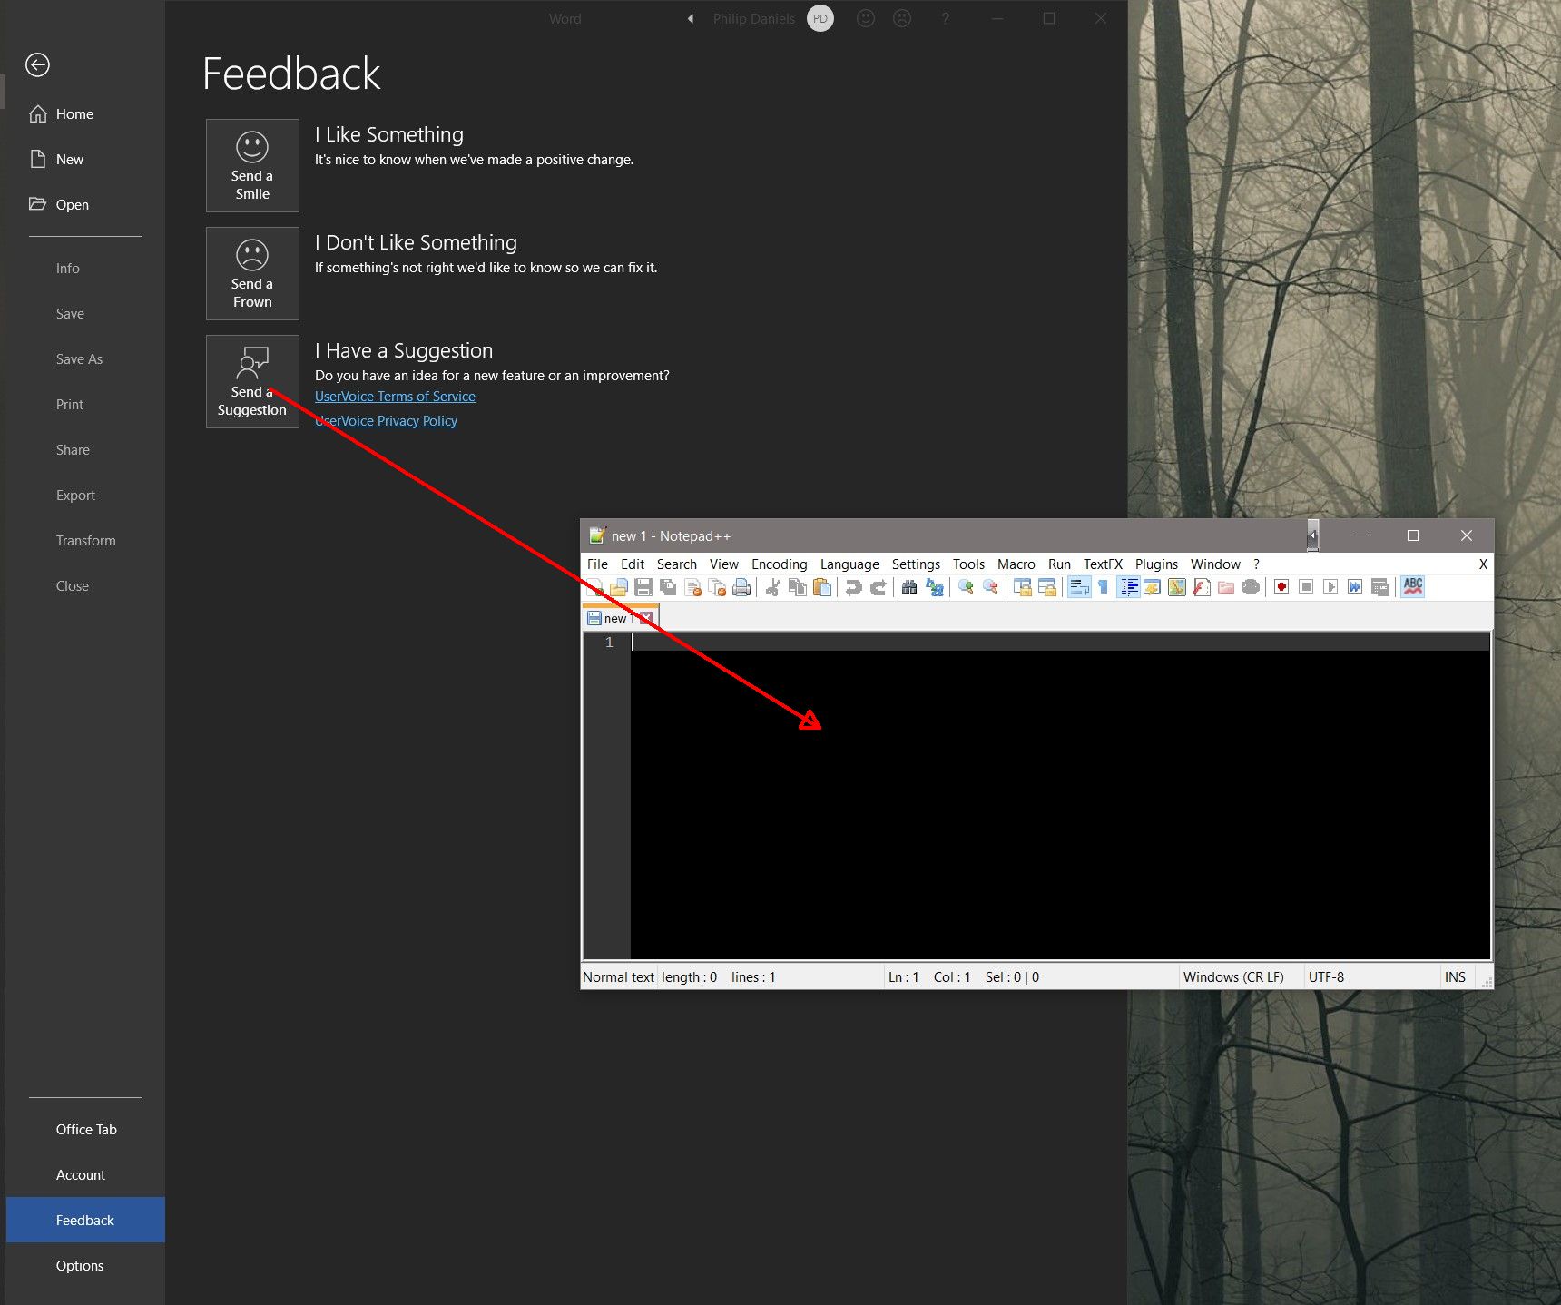The image size is (1561, 1305).
Task: Click the Print icon in Notepad++ toolbar
Action: tap(741, 587)
